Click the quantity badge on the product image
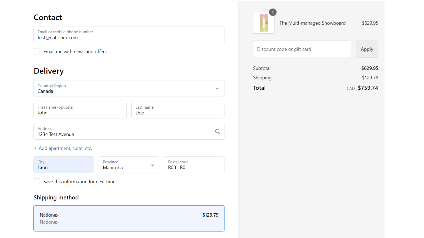This screenshot has width=424, height=238. pyautogui.click(x=273, y=12)
